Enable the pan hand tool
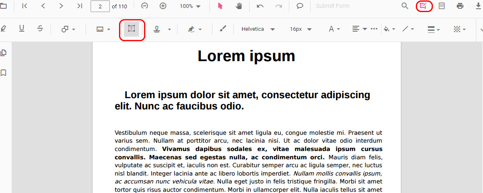Viewport: 483px width, 193px height. click(239, 6)
